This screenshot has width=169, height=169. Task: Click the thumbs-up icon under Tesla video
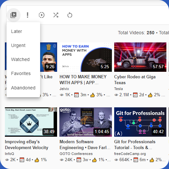[x=150, y=95]
